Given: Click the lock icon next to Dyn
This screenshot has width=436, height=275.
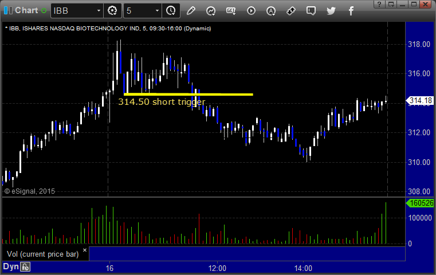Looking at the screenshot, I should pos(25,267).
